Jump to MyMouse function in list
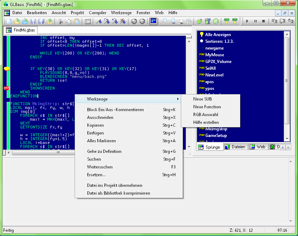This screenshot has width=298, height=236. (x=214, y=55)
